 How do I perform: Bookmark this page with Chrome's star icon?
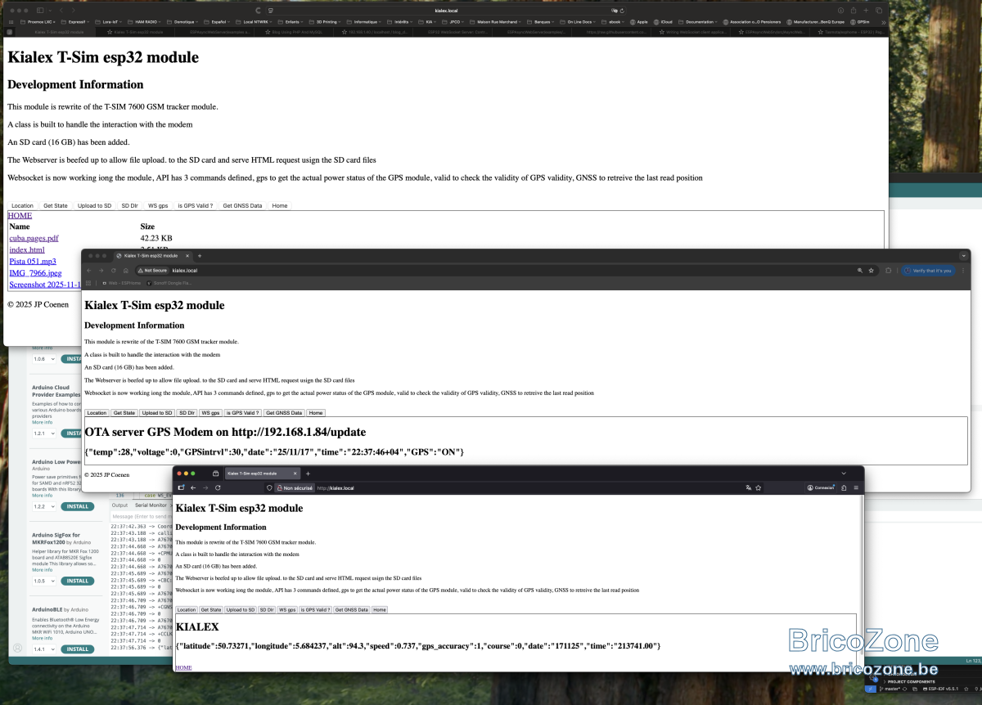[871, 270]
